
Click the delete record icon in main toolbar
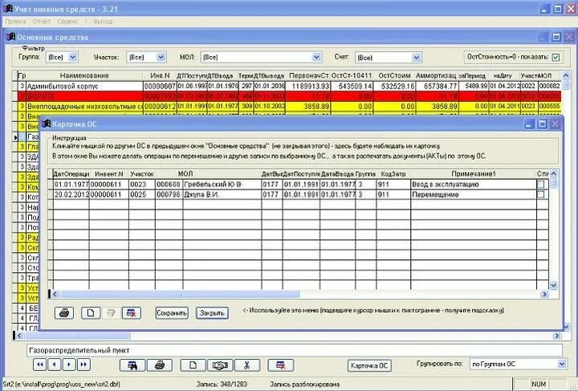click(280, 365)
